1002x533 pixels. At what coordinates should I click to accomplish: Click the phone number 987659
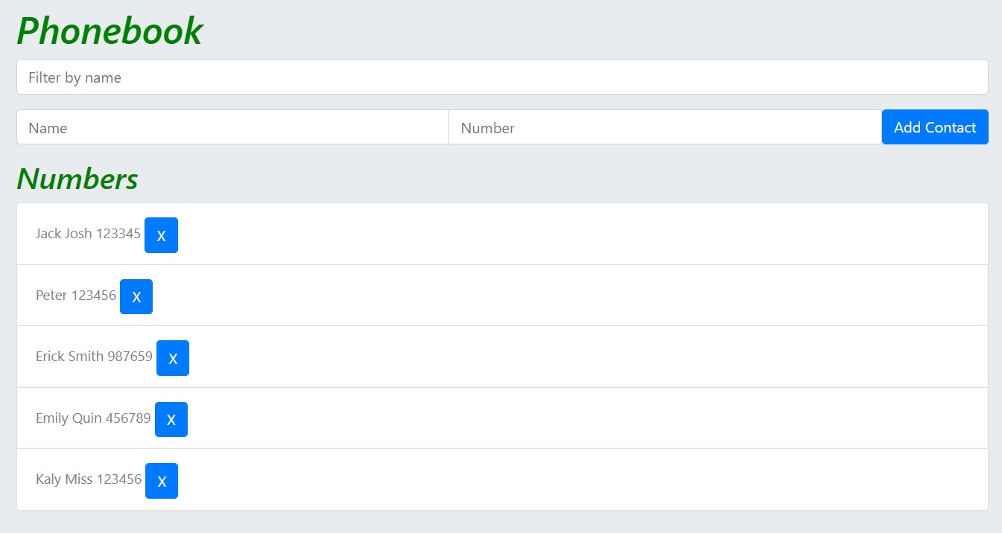[130, 357]
